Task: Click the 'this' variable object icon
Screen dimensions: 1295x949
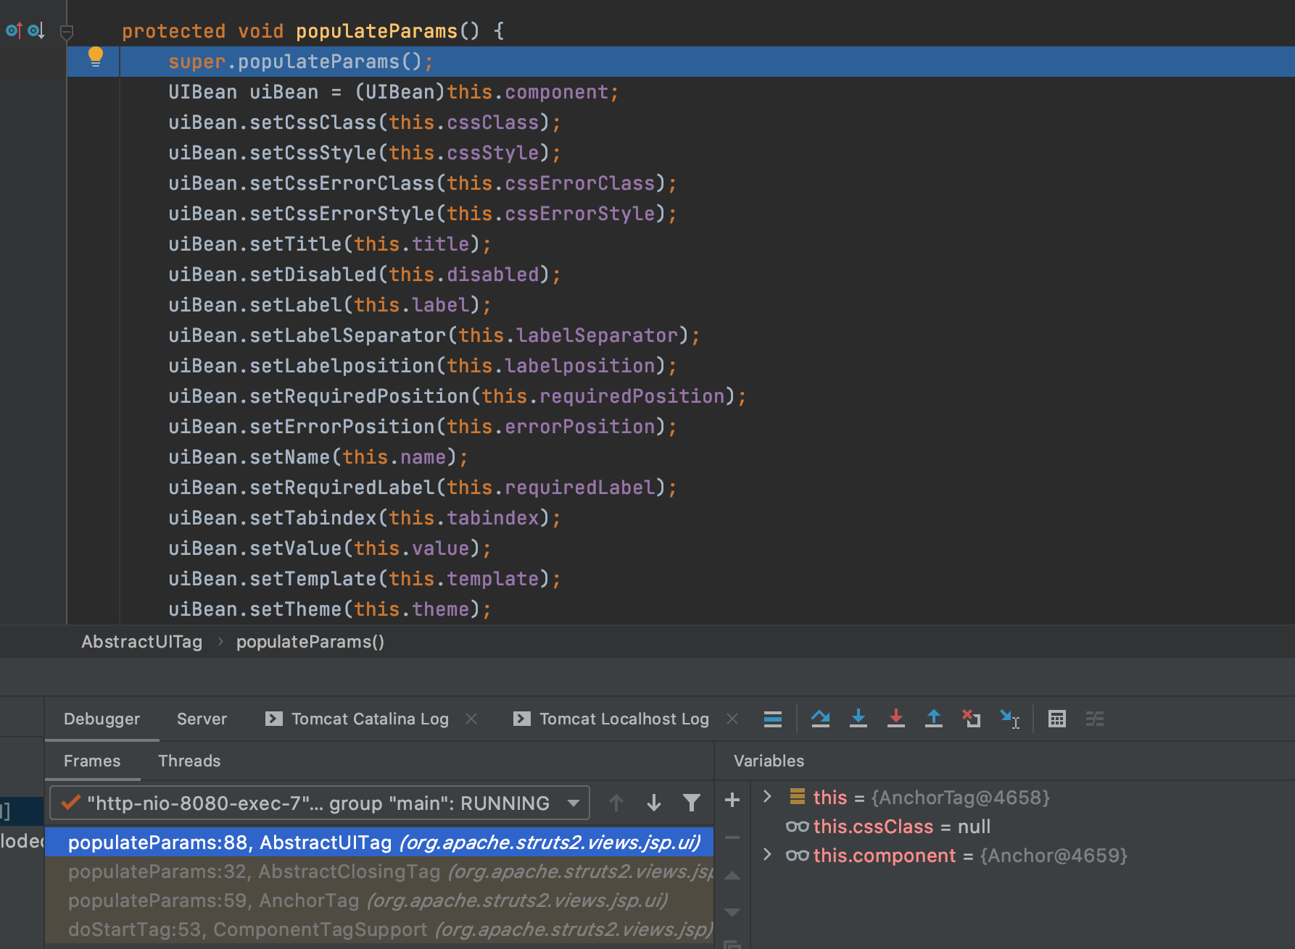Action: [797, 797]
